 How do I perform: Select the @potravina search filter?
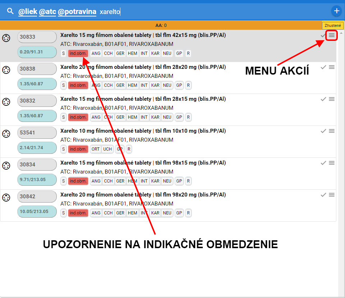pyautogui.click(x=77, y=11)
